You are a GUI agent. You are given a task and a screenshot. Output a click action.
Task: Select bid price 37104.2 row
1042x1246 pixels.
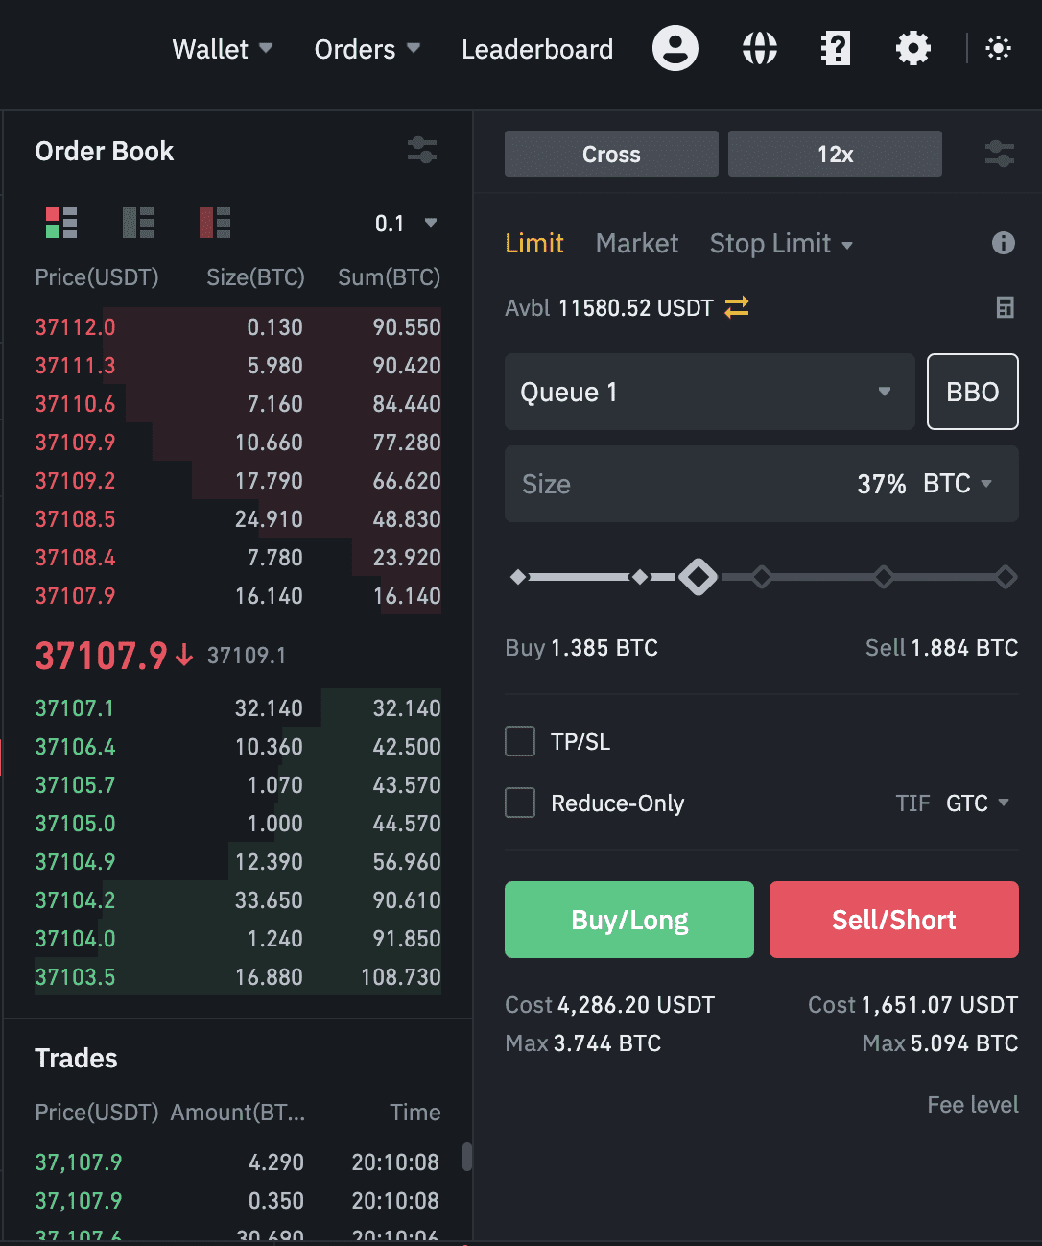tap(238, 900)
